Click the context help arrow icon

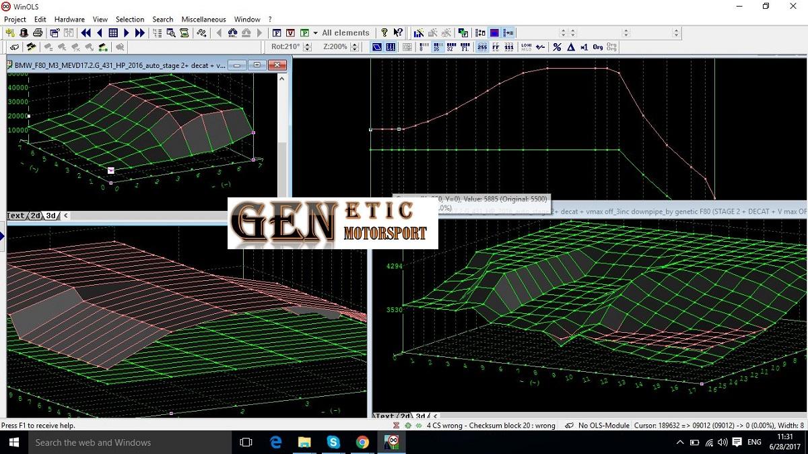398,33
